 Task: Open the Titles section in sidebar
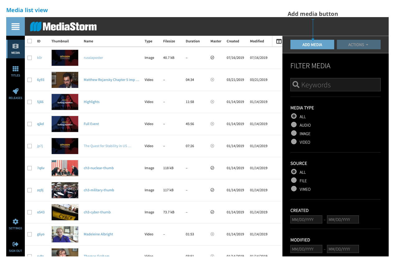[x=16, y=71]
